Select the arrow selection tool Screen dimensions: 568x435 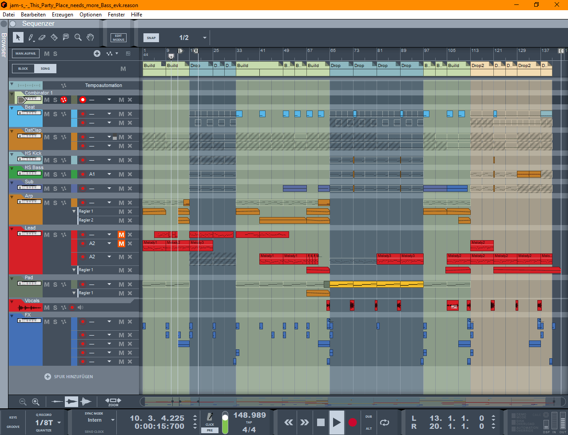point(18,37)
